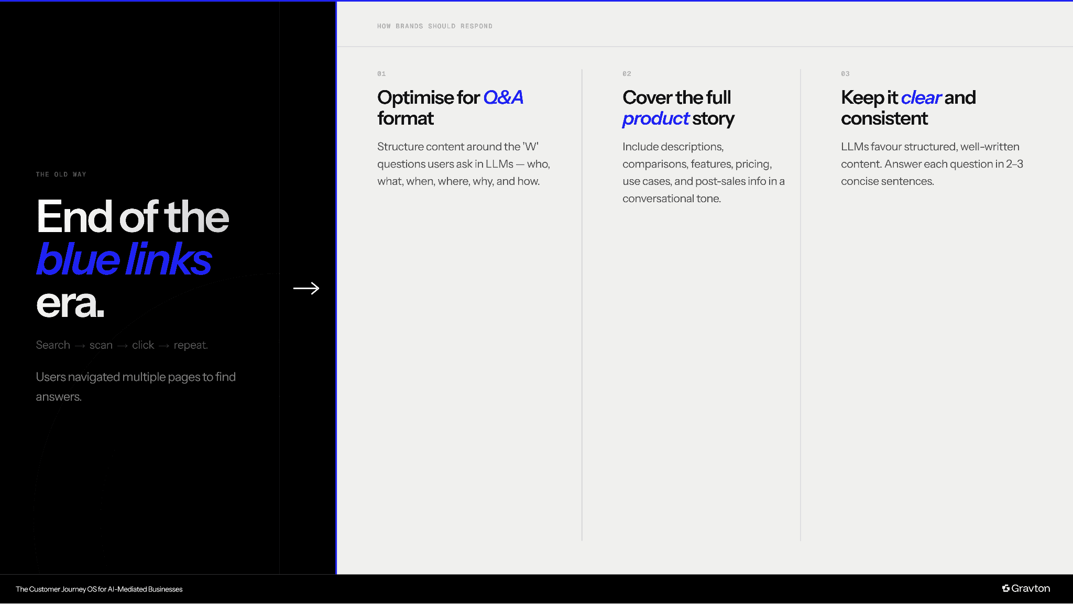Click the arrow between Search and scan
This screenshot has height=604, width=1073.
click(80, 346)
